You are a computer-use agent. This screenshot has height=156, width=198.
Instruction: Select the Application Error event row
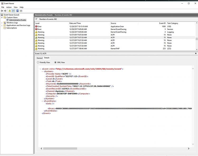pyautogui.click(x=117, y=26)
